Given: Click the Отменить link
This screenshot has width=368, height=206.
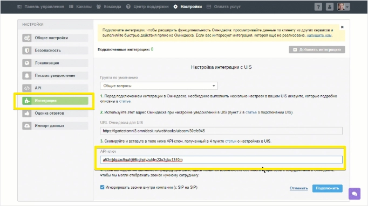Looking at the screenshot, I should (298, 188).
